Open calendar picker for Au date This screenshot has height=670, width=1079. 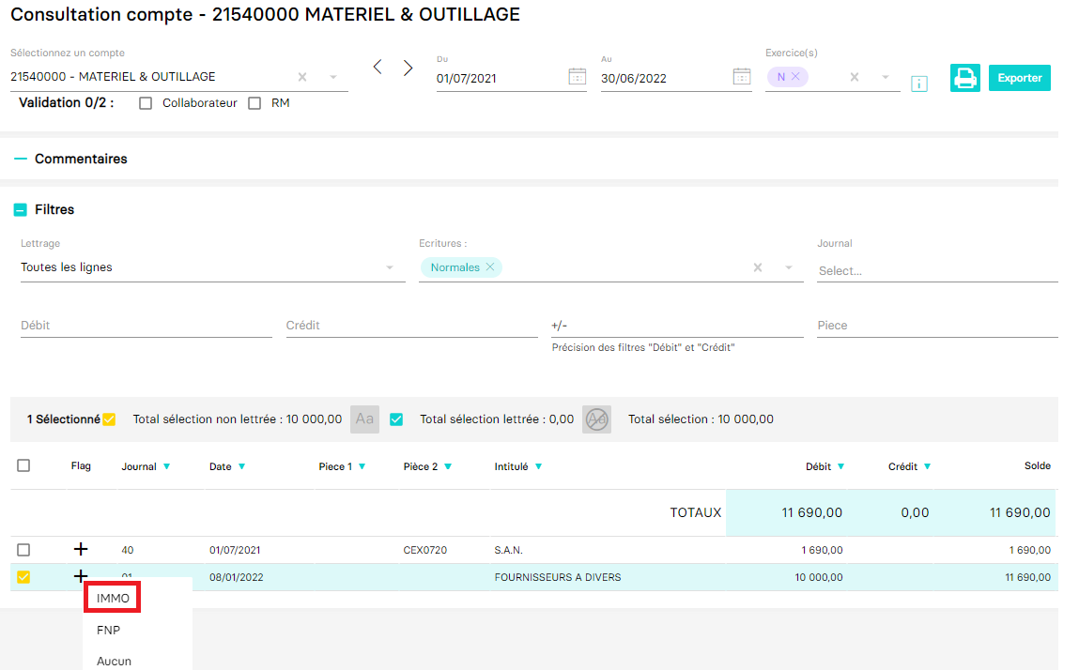(742, 76)
